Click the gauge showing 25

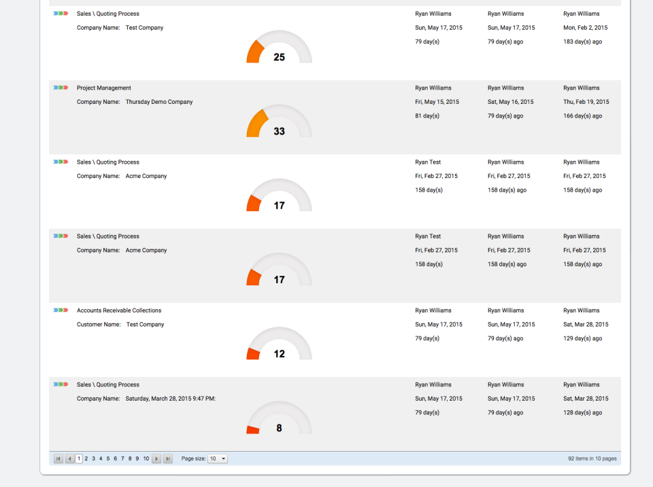(x=279, y=47)
